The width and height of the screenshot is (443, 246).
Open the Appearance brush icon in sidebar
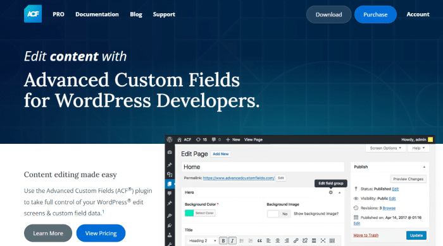pyautogui.click(x=170, y=216)
